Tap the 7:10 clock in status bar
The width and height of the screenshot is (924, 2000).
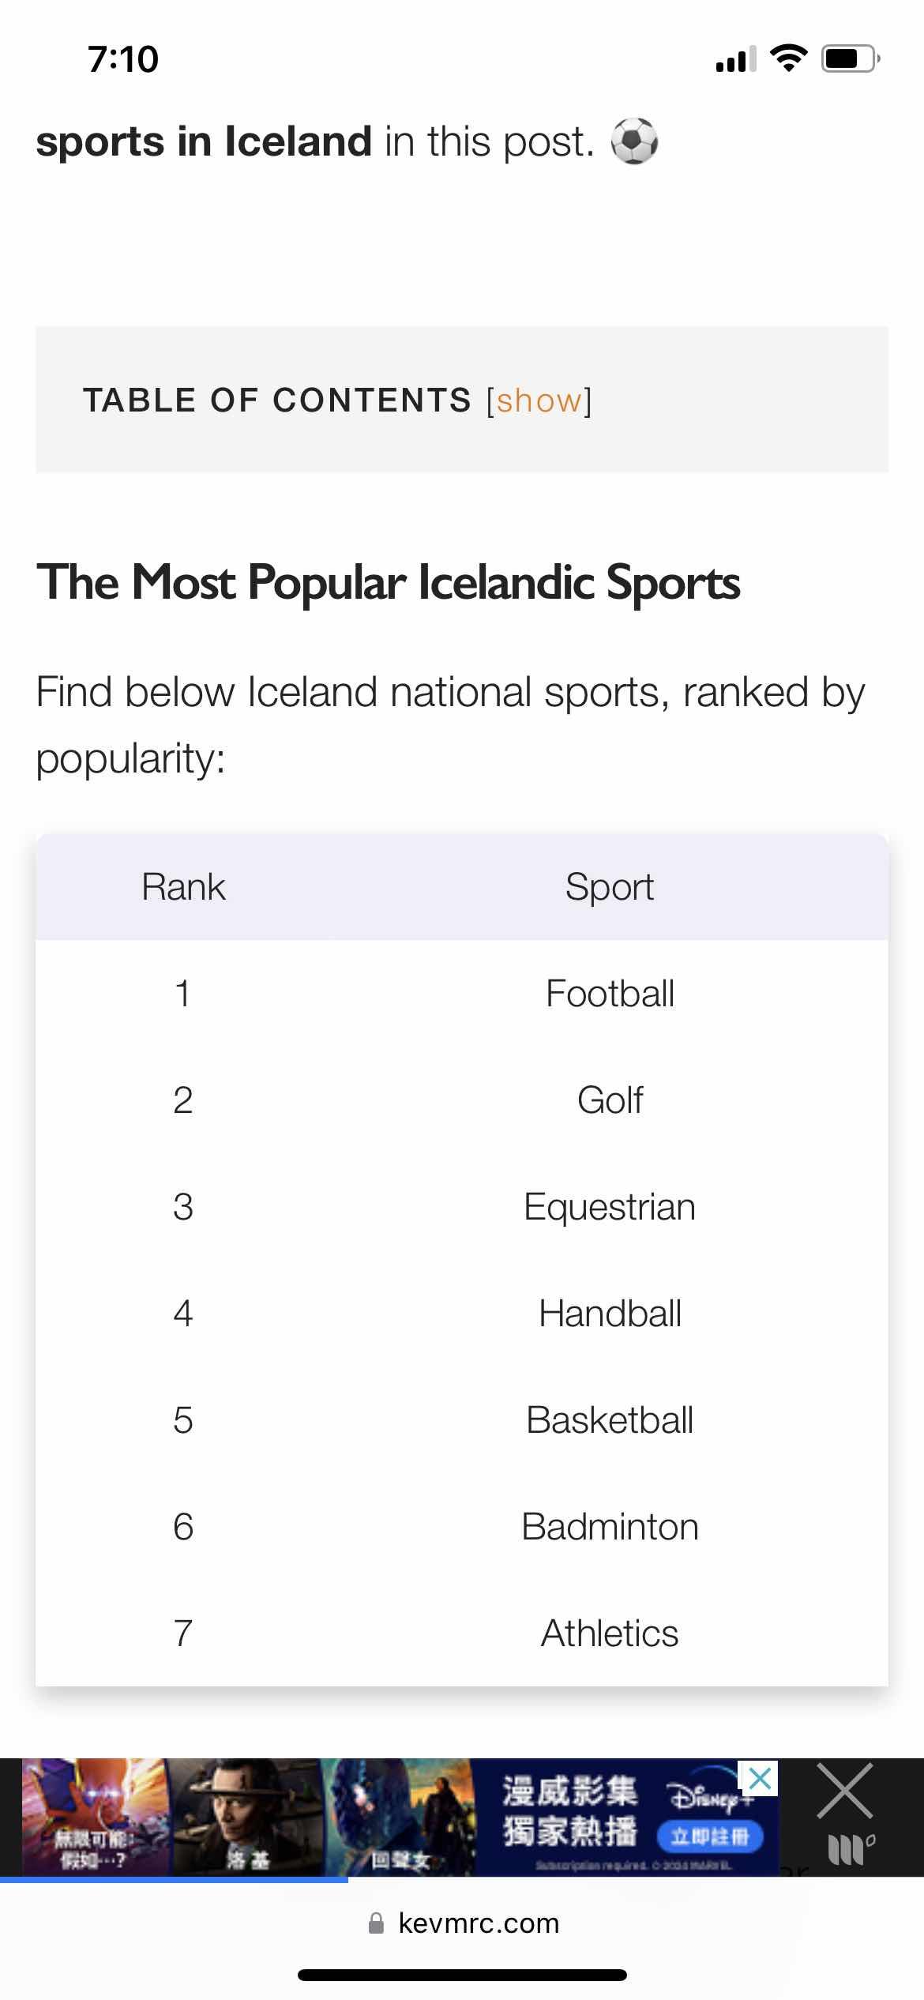click(x=123, y=59)
